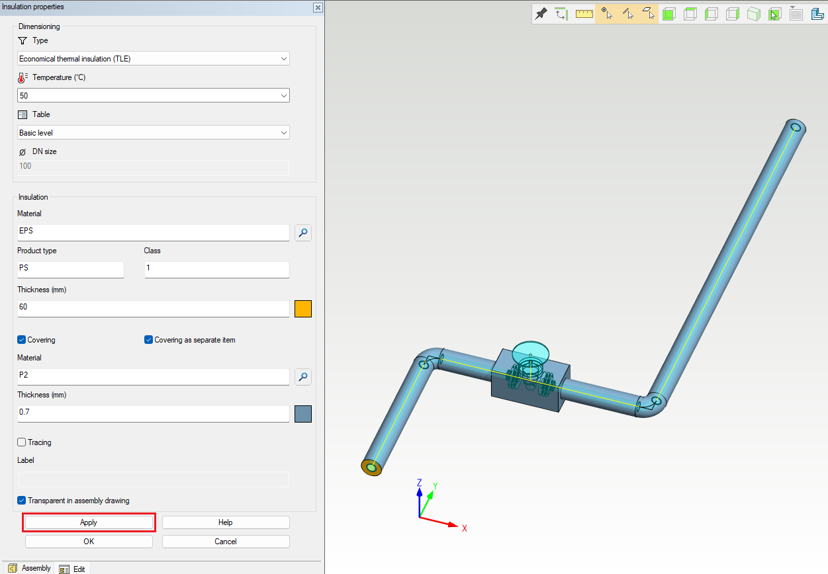This screenshot has width=828, height=574.
Task: Expand the Temperature dropdown showing 50
Action: (154, 96)
